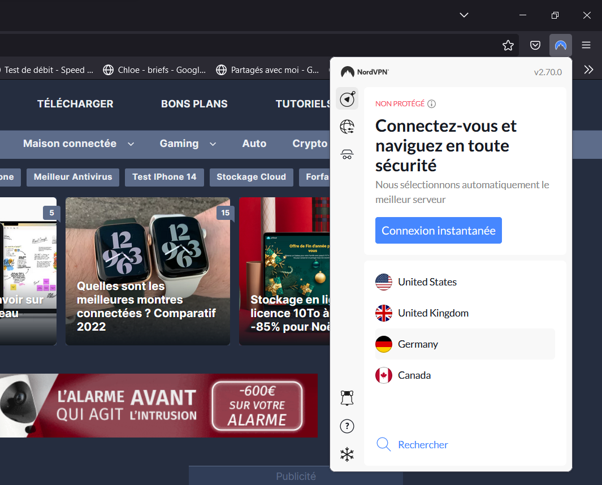602x485 pixels.
Task: Expand the Gaming dropdown chevron
Action: pos(213,144)
